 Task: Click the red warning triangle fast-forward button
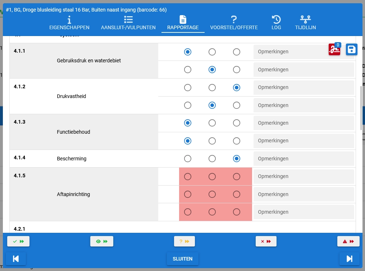(348, 241)
